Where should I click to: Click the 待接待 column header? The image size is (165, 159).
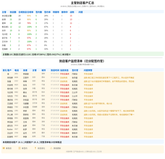(56, 12)
